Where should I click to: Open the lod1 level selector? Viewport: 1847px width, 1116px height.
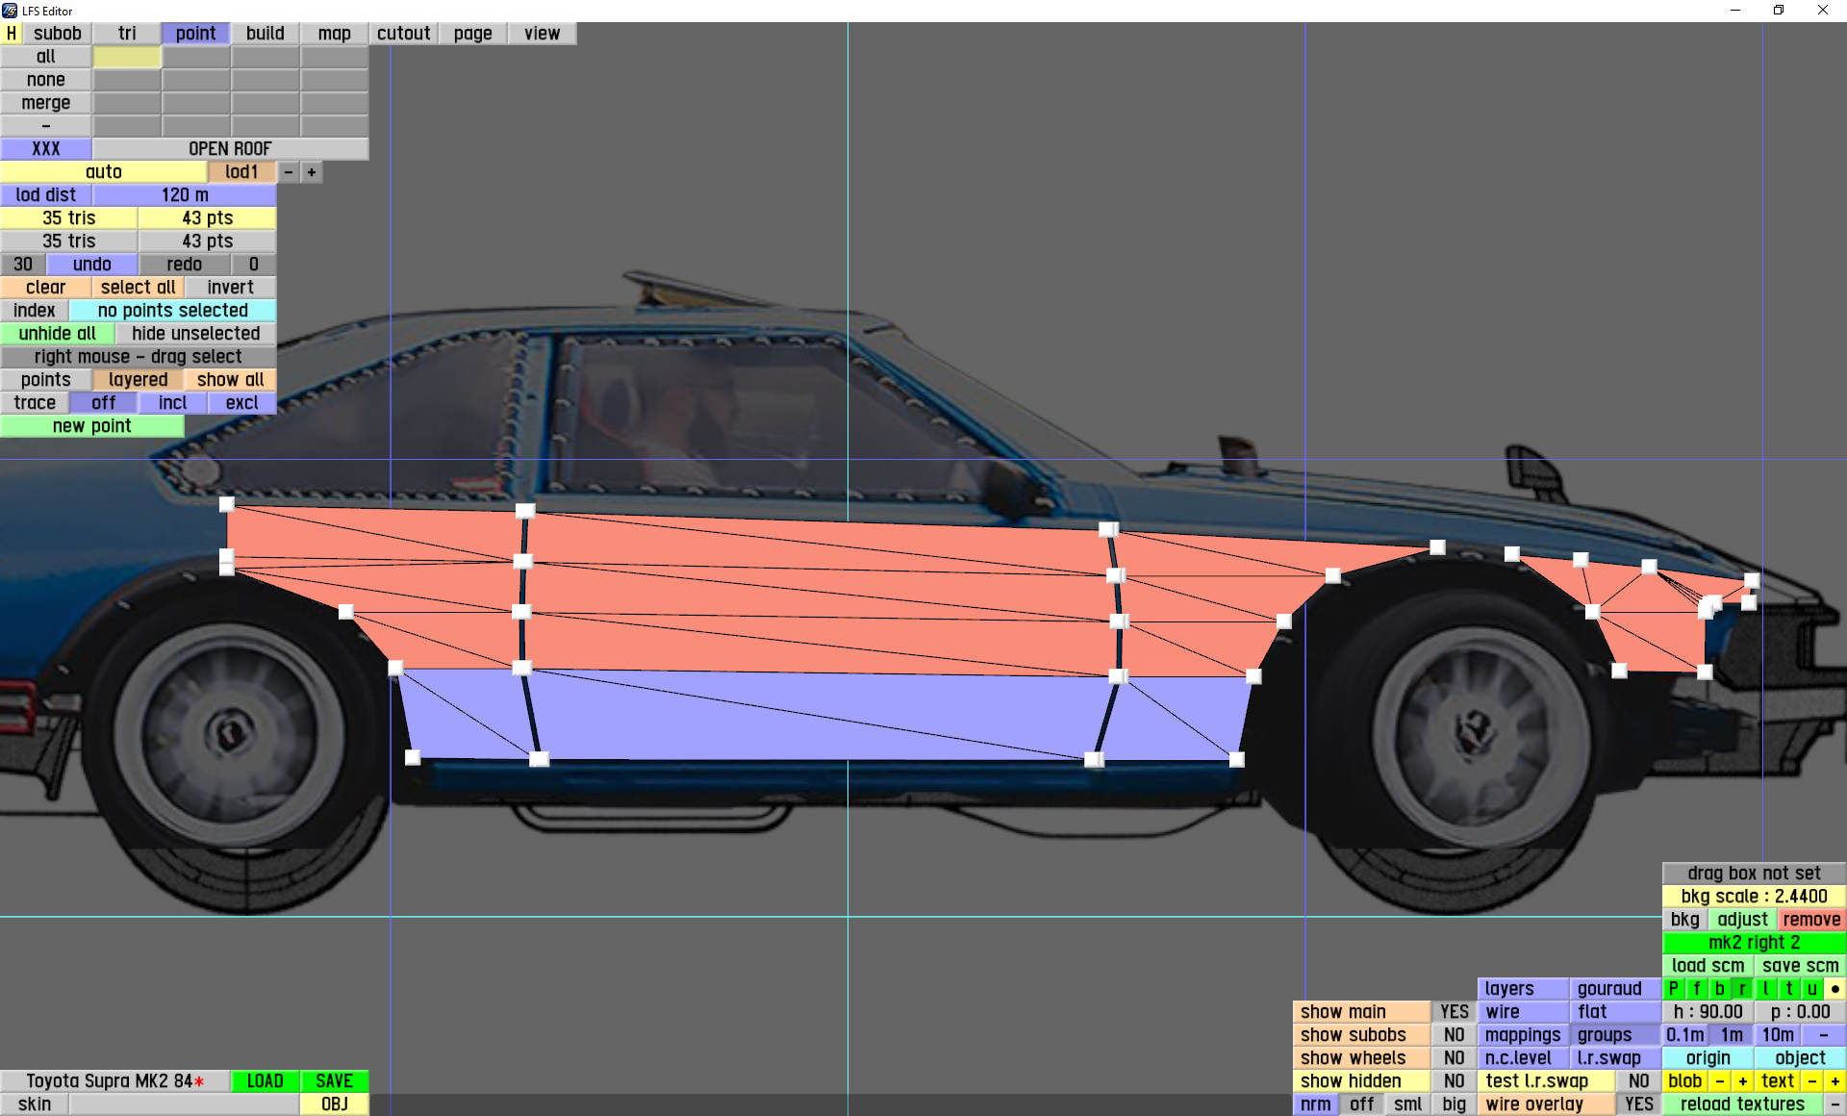[x=241, y=172]
